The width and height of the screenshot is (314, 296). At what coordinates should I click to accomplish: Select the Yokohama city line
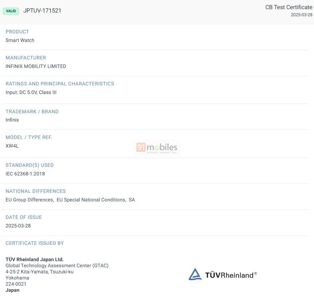click(17, 278)
